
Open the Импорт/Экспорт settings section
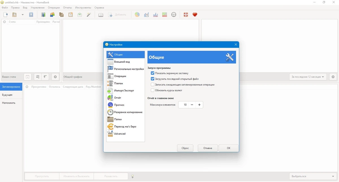(125, 91)
